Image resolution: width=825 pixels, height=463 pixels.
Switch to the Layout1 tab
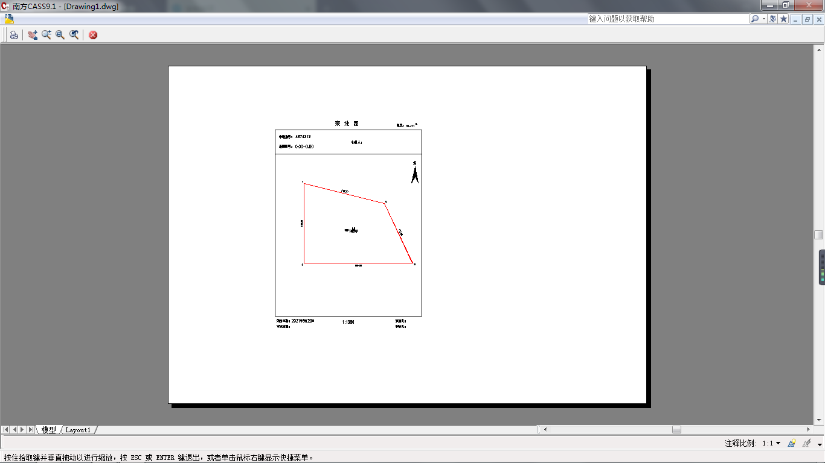[x=78, y=430]
